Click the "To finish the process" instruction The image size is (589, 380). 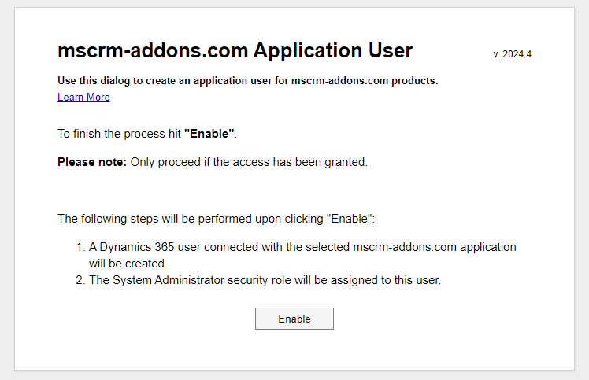click(119, 134)
